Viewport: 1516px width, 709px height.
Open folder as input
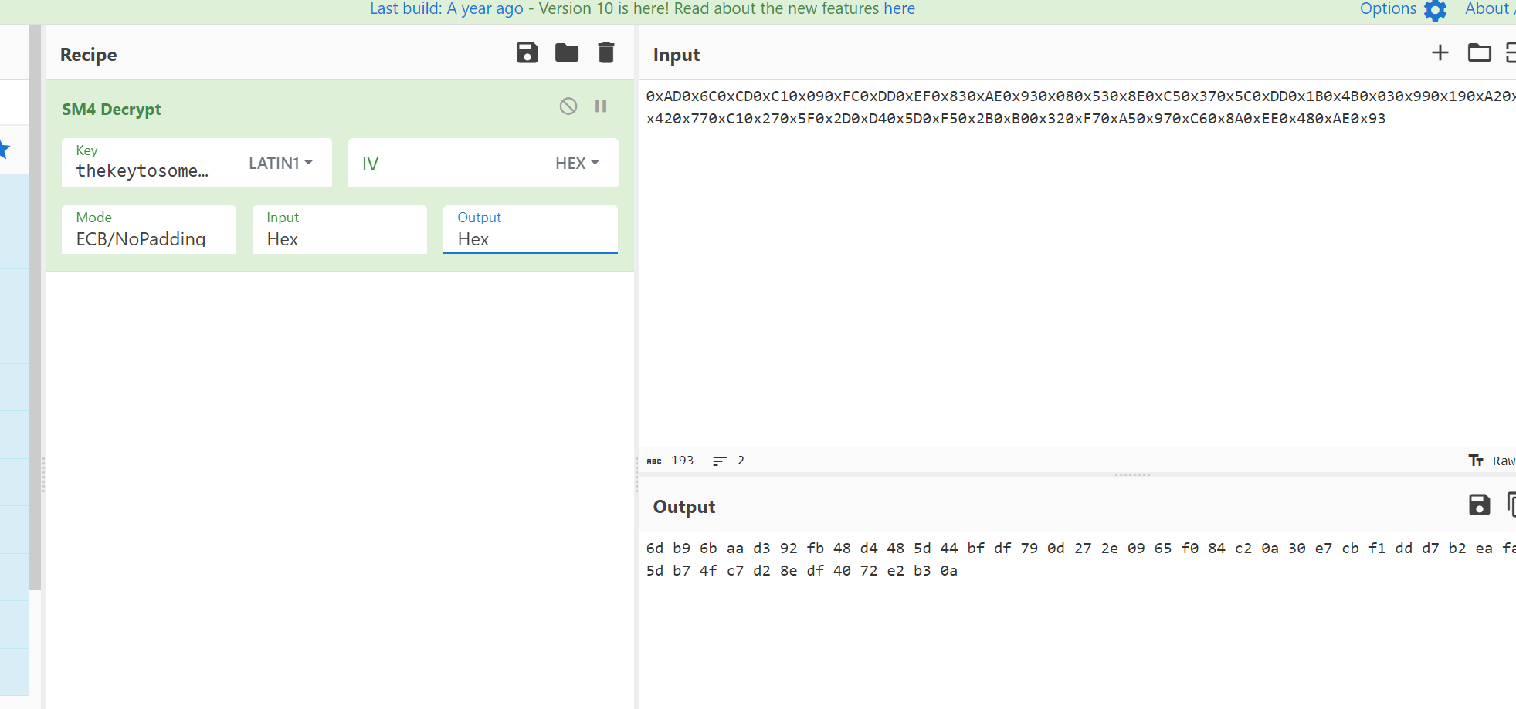pyautogui.click(x=1479, y=53)
